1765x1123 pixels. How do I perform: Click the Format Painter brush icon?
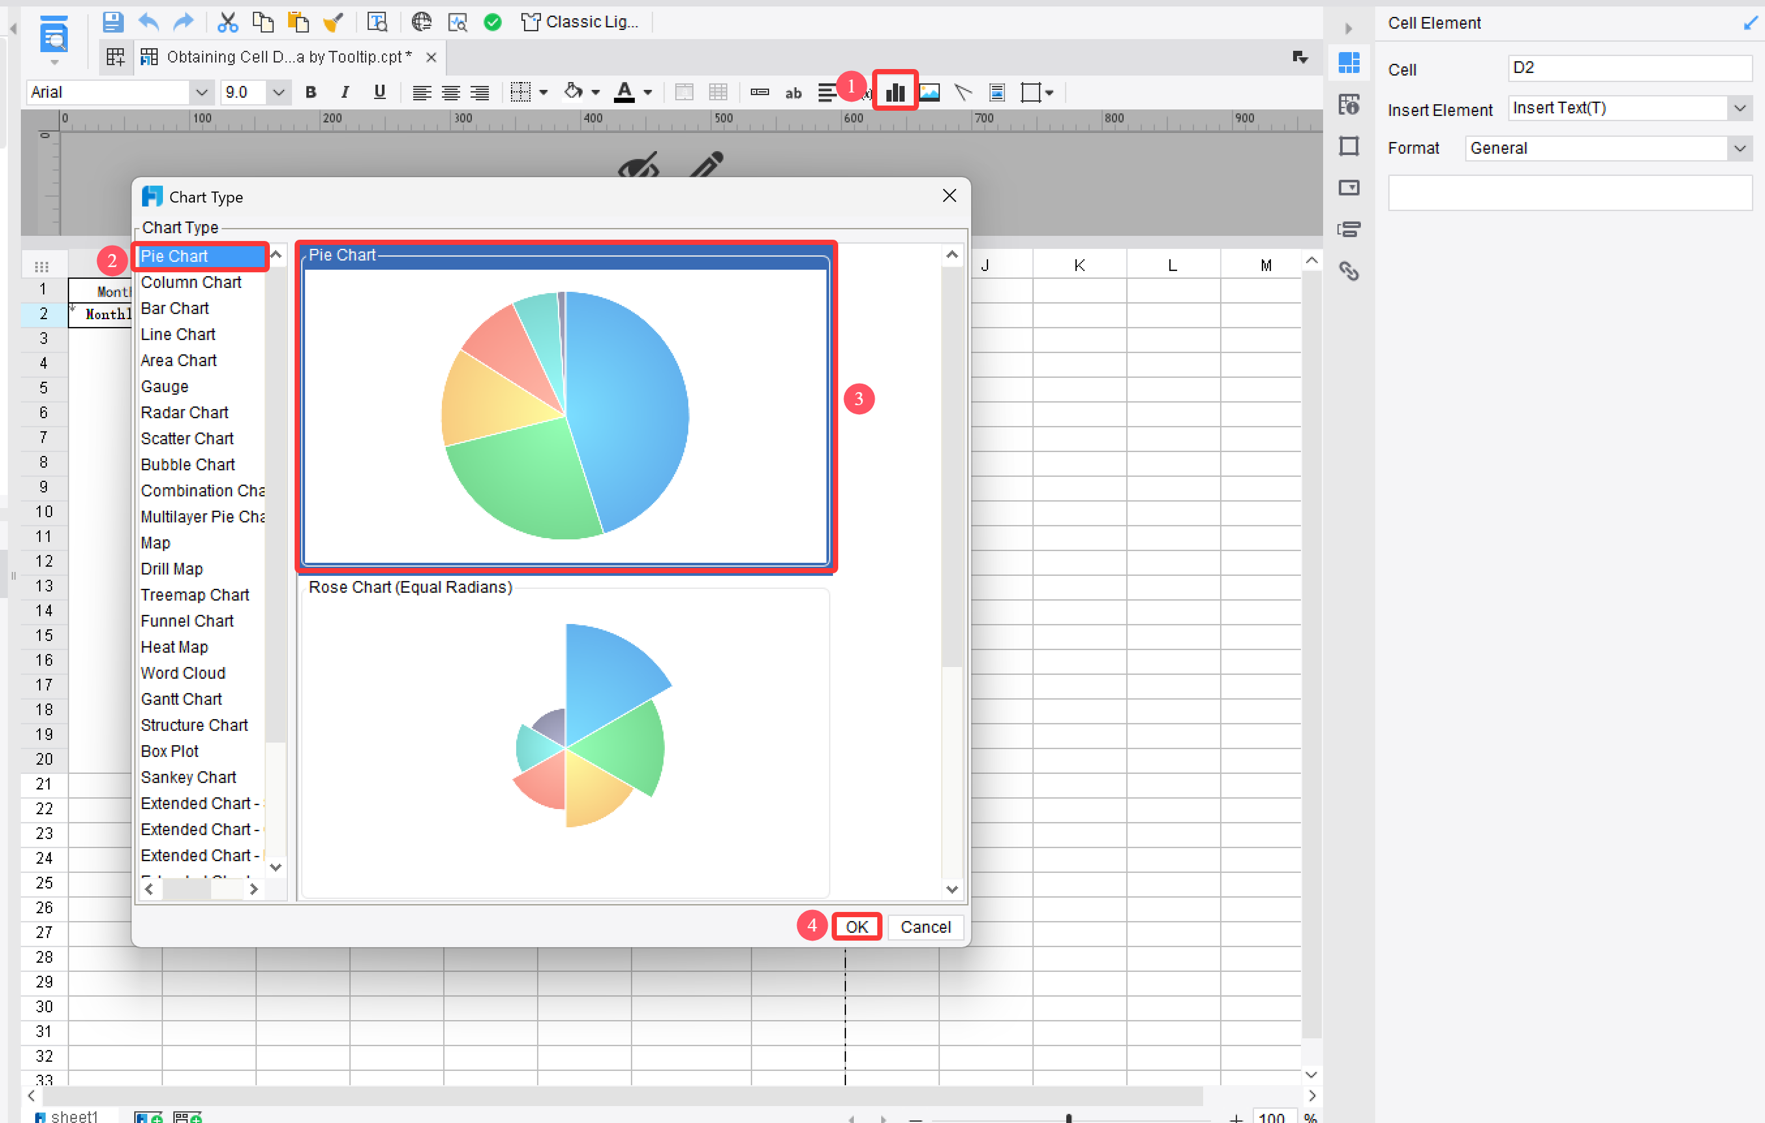point(334,22)
